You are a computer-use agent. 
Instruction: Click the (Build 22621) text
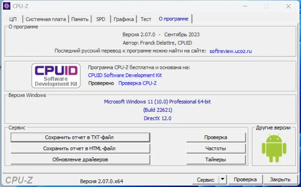click(x=158, y=110)
